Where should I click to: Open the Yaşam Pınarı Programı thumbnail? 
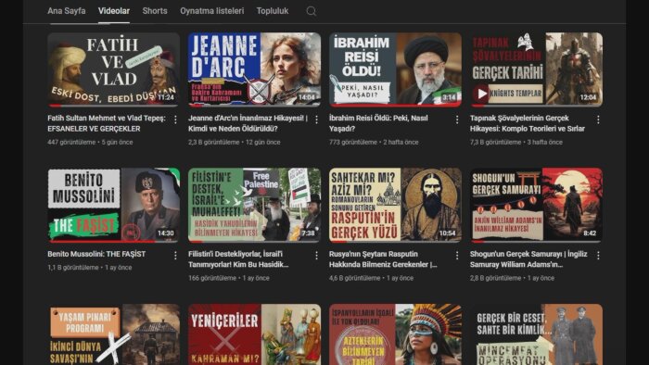tap(113, 334)
